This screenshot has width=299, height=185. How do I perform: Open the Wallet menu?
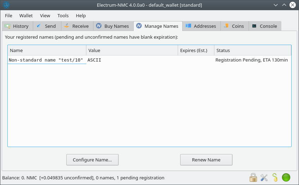26,15
